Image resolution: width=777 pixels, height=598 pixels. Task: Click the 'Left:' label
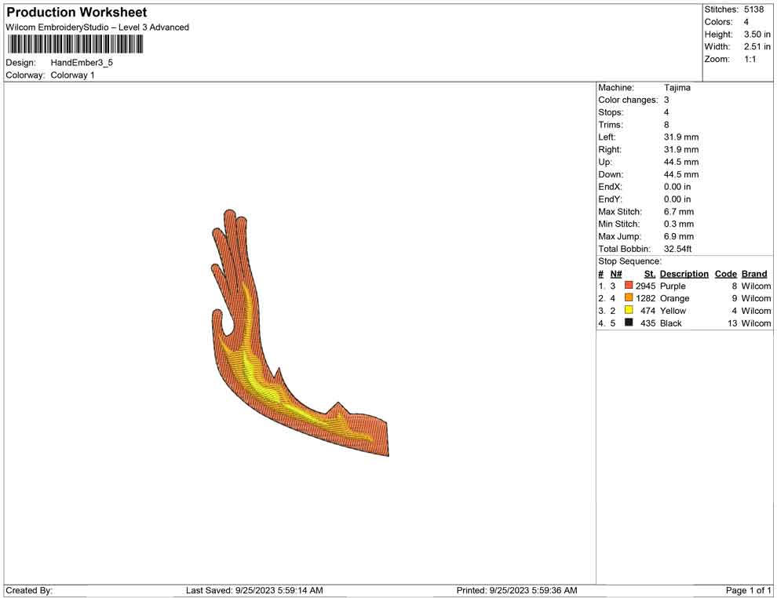coord(607,137)
